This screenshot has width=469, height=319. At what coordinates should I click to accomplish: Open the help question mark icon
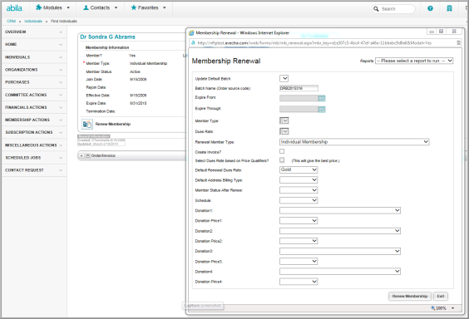430,8
